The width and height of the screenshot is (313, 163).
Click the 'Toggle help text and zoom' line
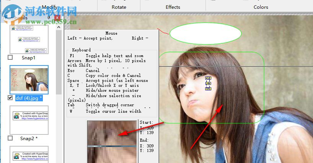tap(114, 56)
